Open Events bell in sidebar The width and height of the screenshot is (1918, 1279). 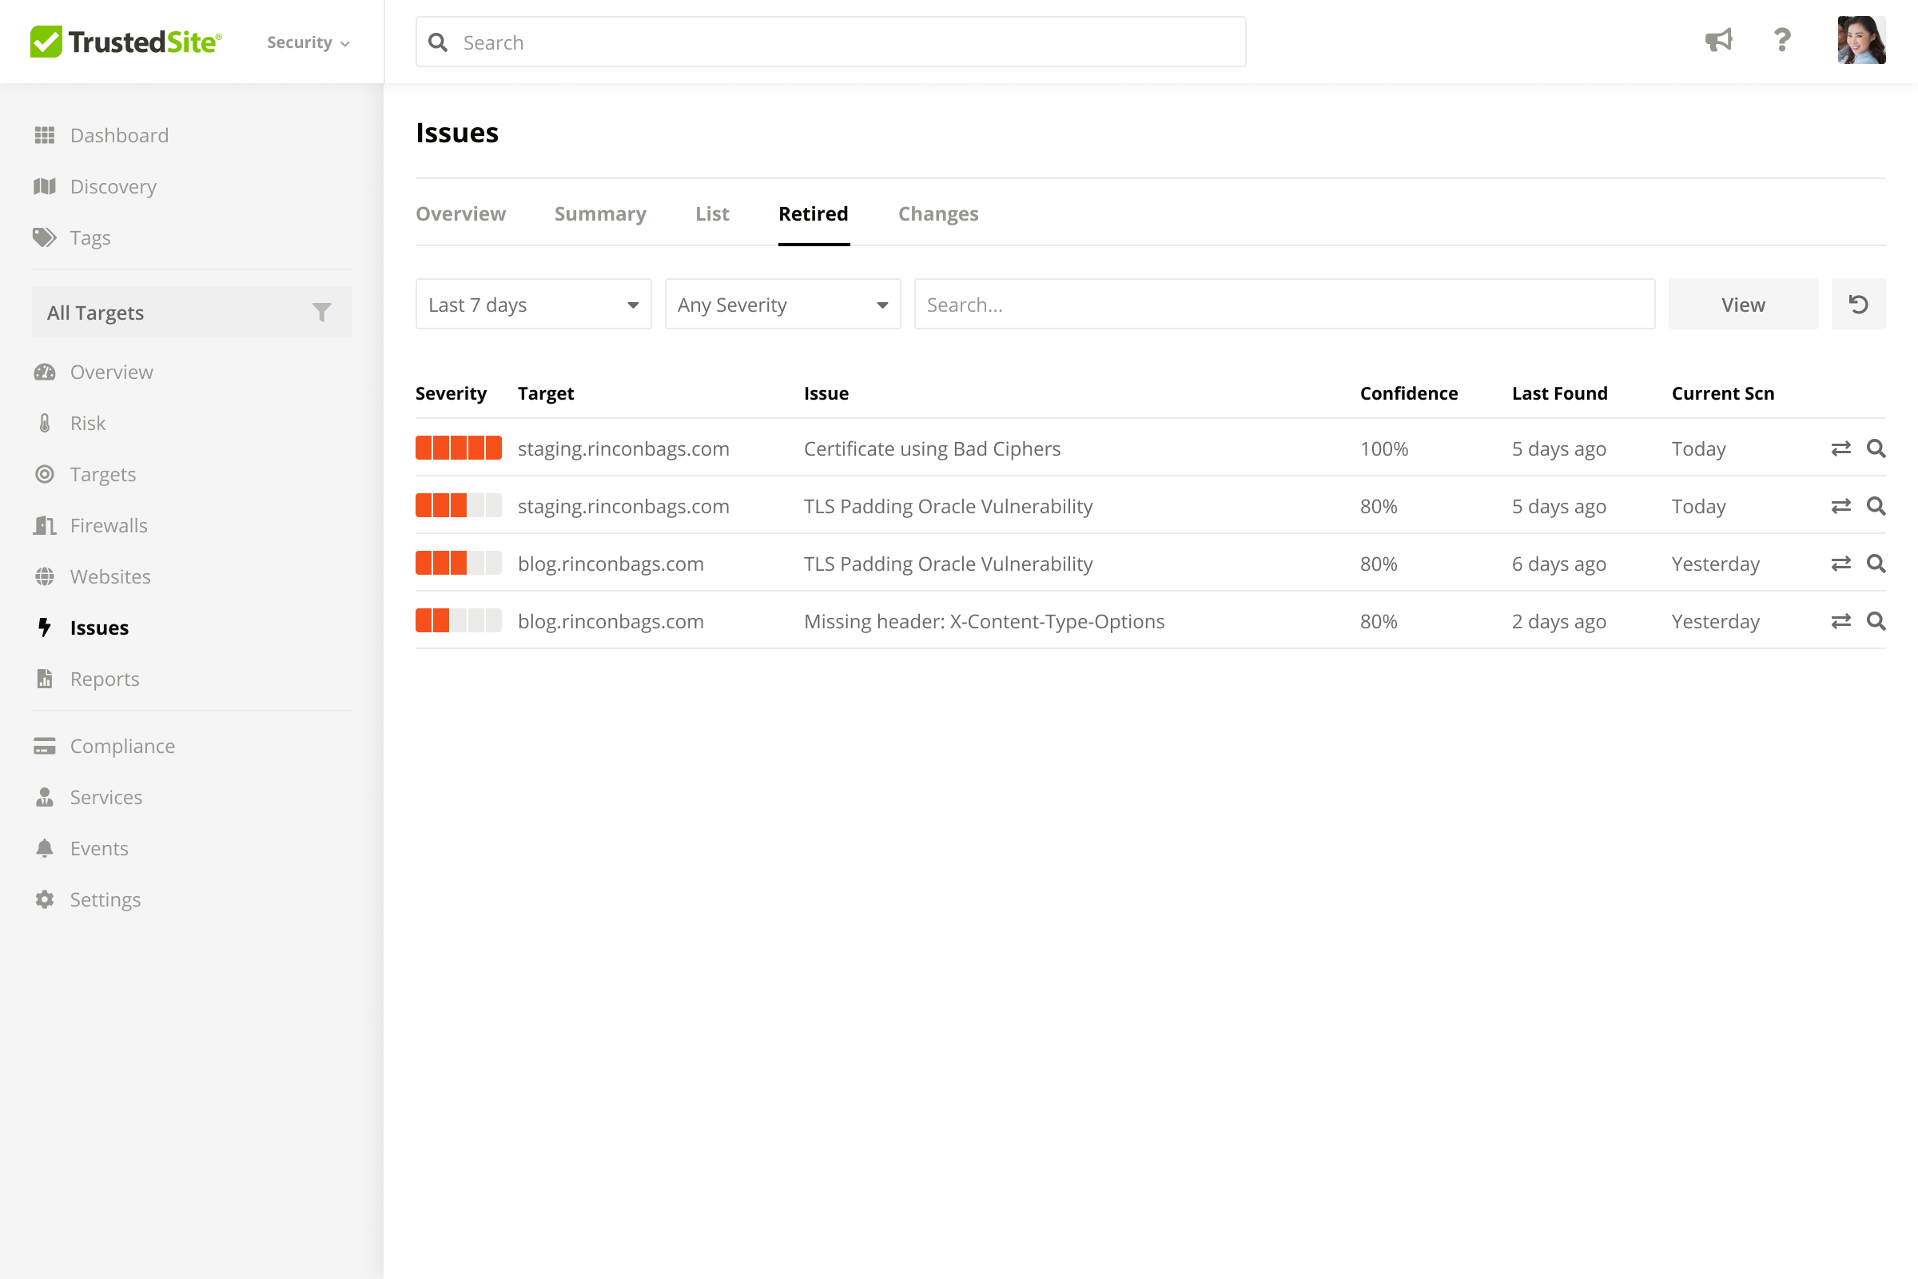[x=98, y=848]
